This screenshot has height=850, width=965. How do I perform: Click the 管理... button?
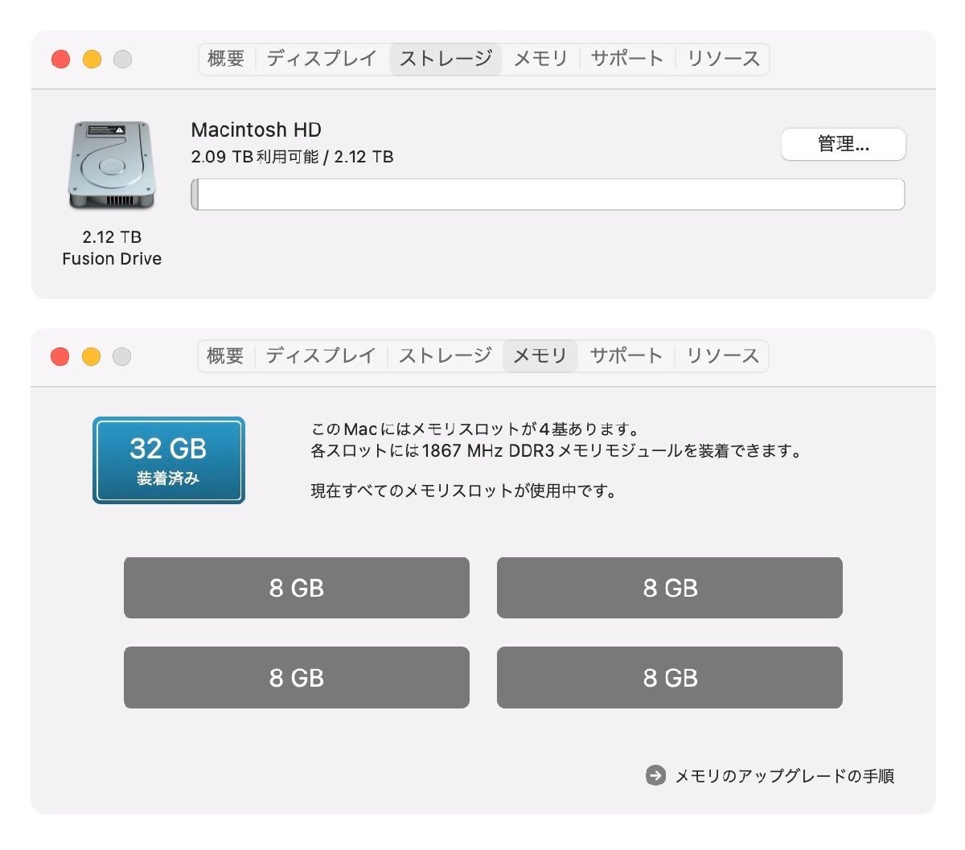[x=843, y=145]
